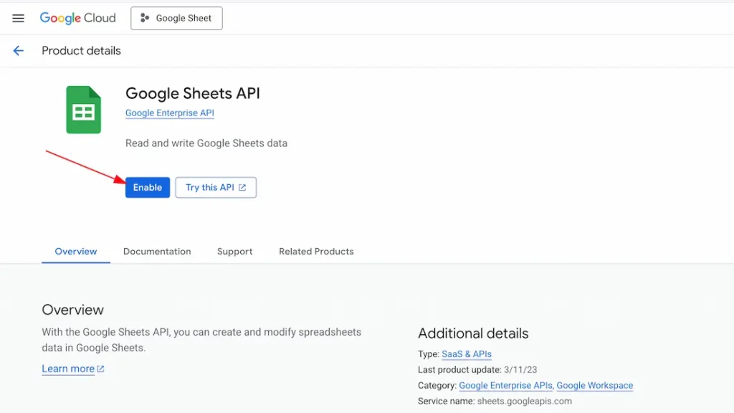The image size is (734, 413).
Task: Go back using the left arrow
Action: (19, 51)
